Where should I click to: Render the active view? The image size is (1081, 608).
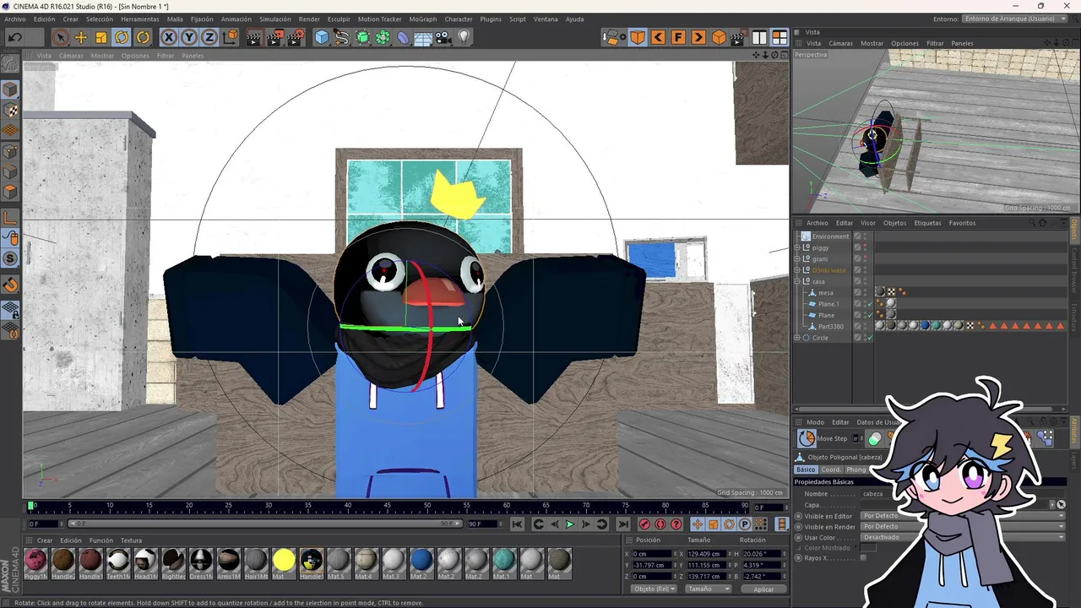256,37
